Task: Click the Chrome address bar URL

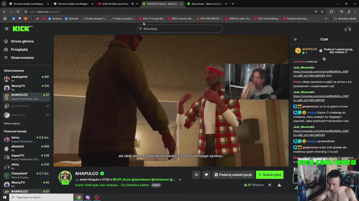Action: pyautogui.click(x=45, y=12)
